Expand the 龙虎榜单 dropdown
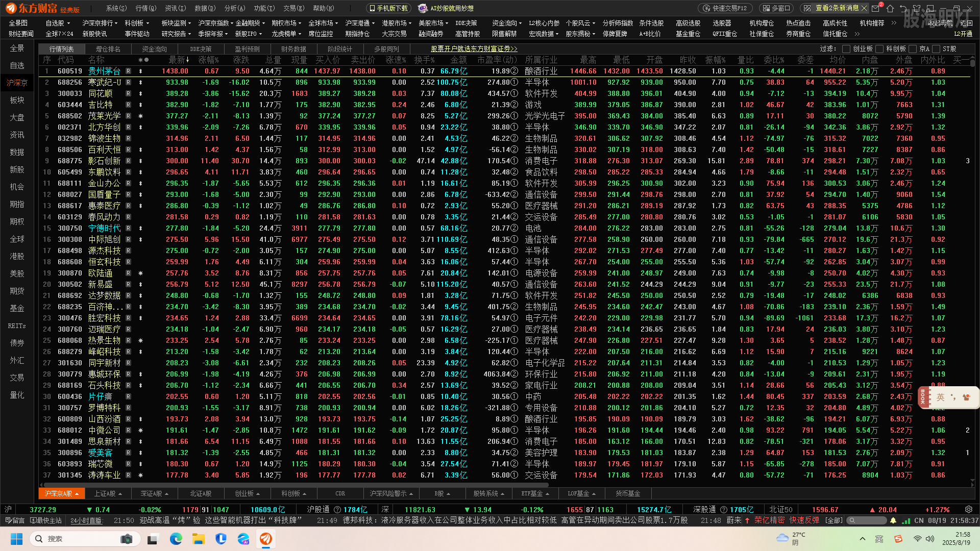Viewport: 980px width, 551px height. pyautogui.click(x=300, y=34)
